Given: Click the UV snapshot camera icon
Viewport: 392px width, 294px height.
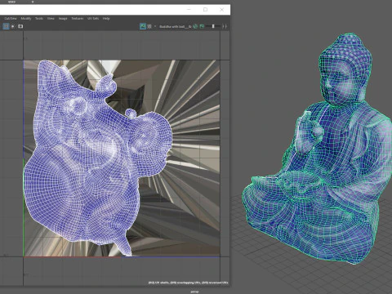Looking at the screenshot, I should coord(20,26).
